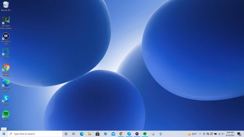This screenshot has height=137, width=244.
Task: Open the Mail app on the taskbar
Action: (113, 134)
